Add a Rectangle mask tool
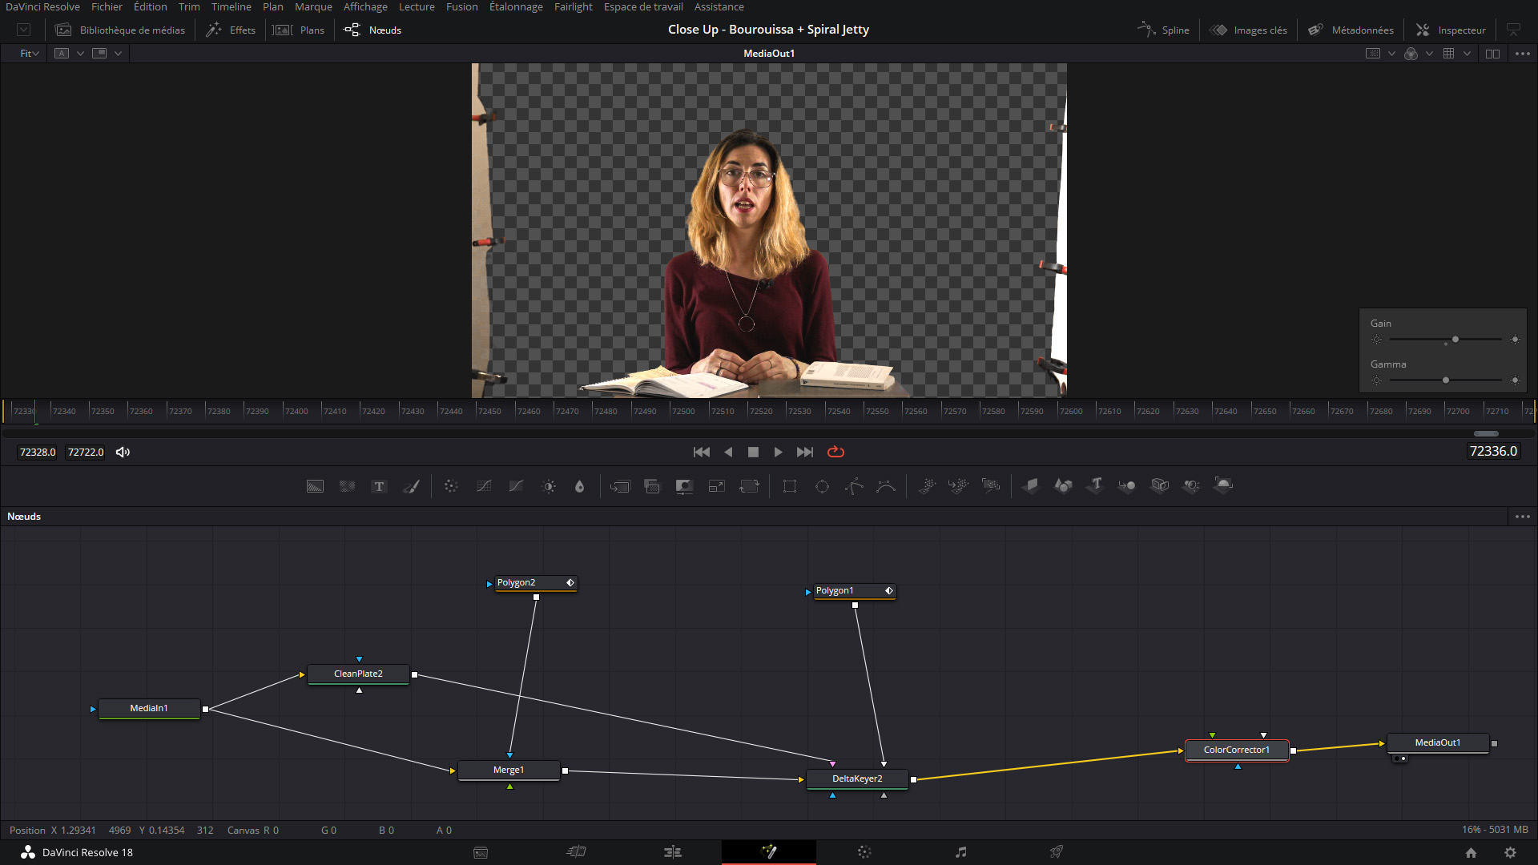The image size is (1538, 865). tap(790, 486)
